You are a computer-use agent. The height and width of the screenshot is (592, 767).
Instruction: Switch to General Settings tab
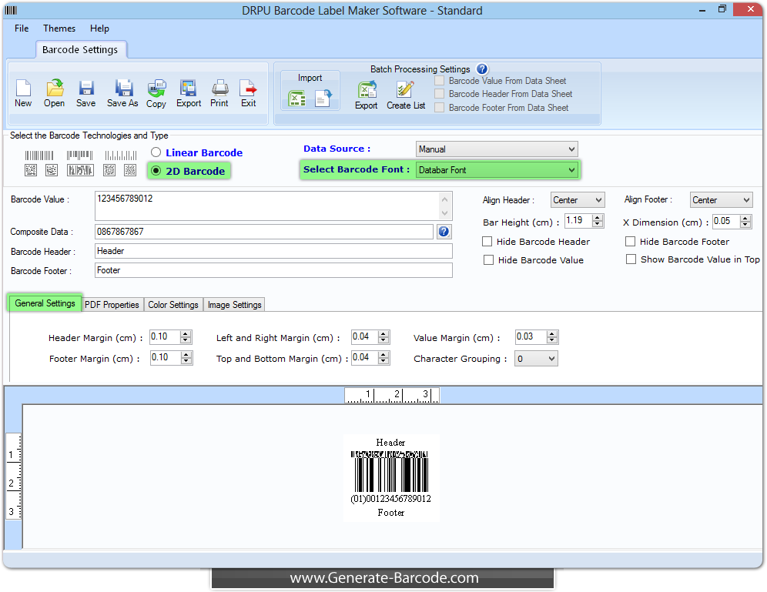click(45, 303)
